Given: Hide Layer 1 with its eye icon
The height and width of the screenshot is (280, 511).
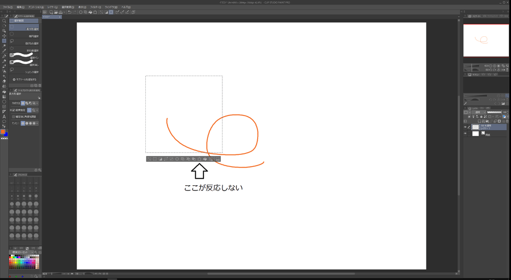Looking at the screenshot, I should [465, 127].
